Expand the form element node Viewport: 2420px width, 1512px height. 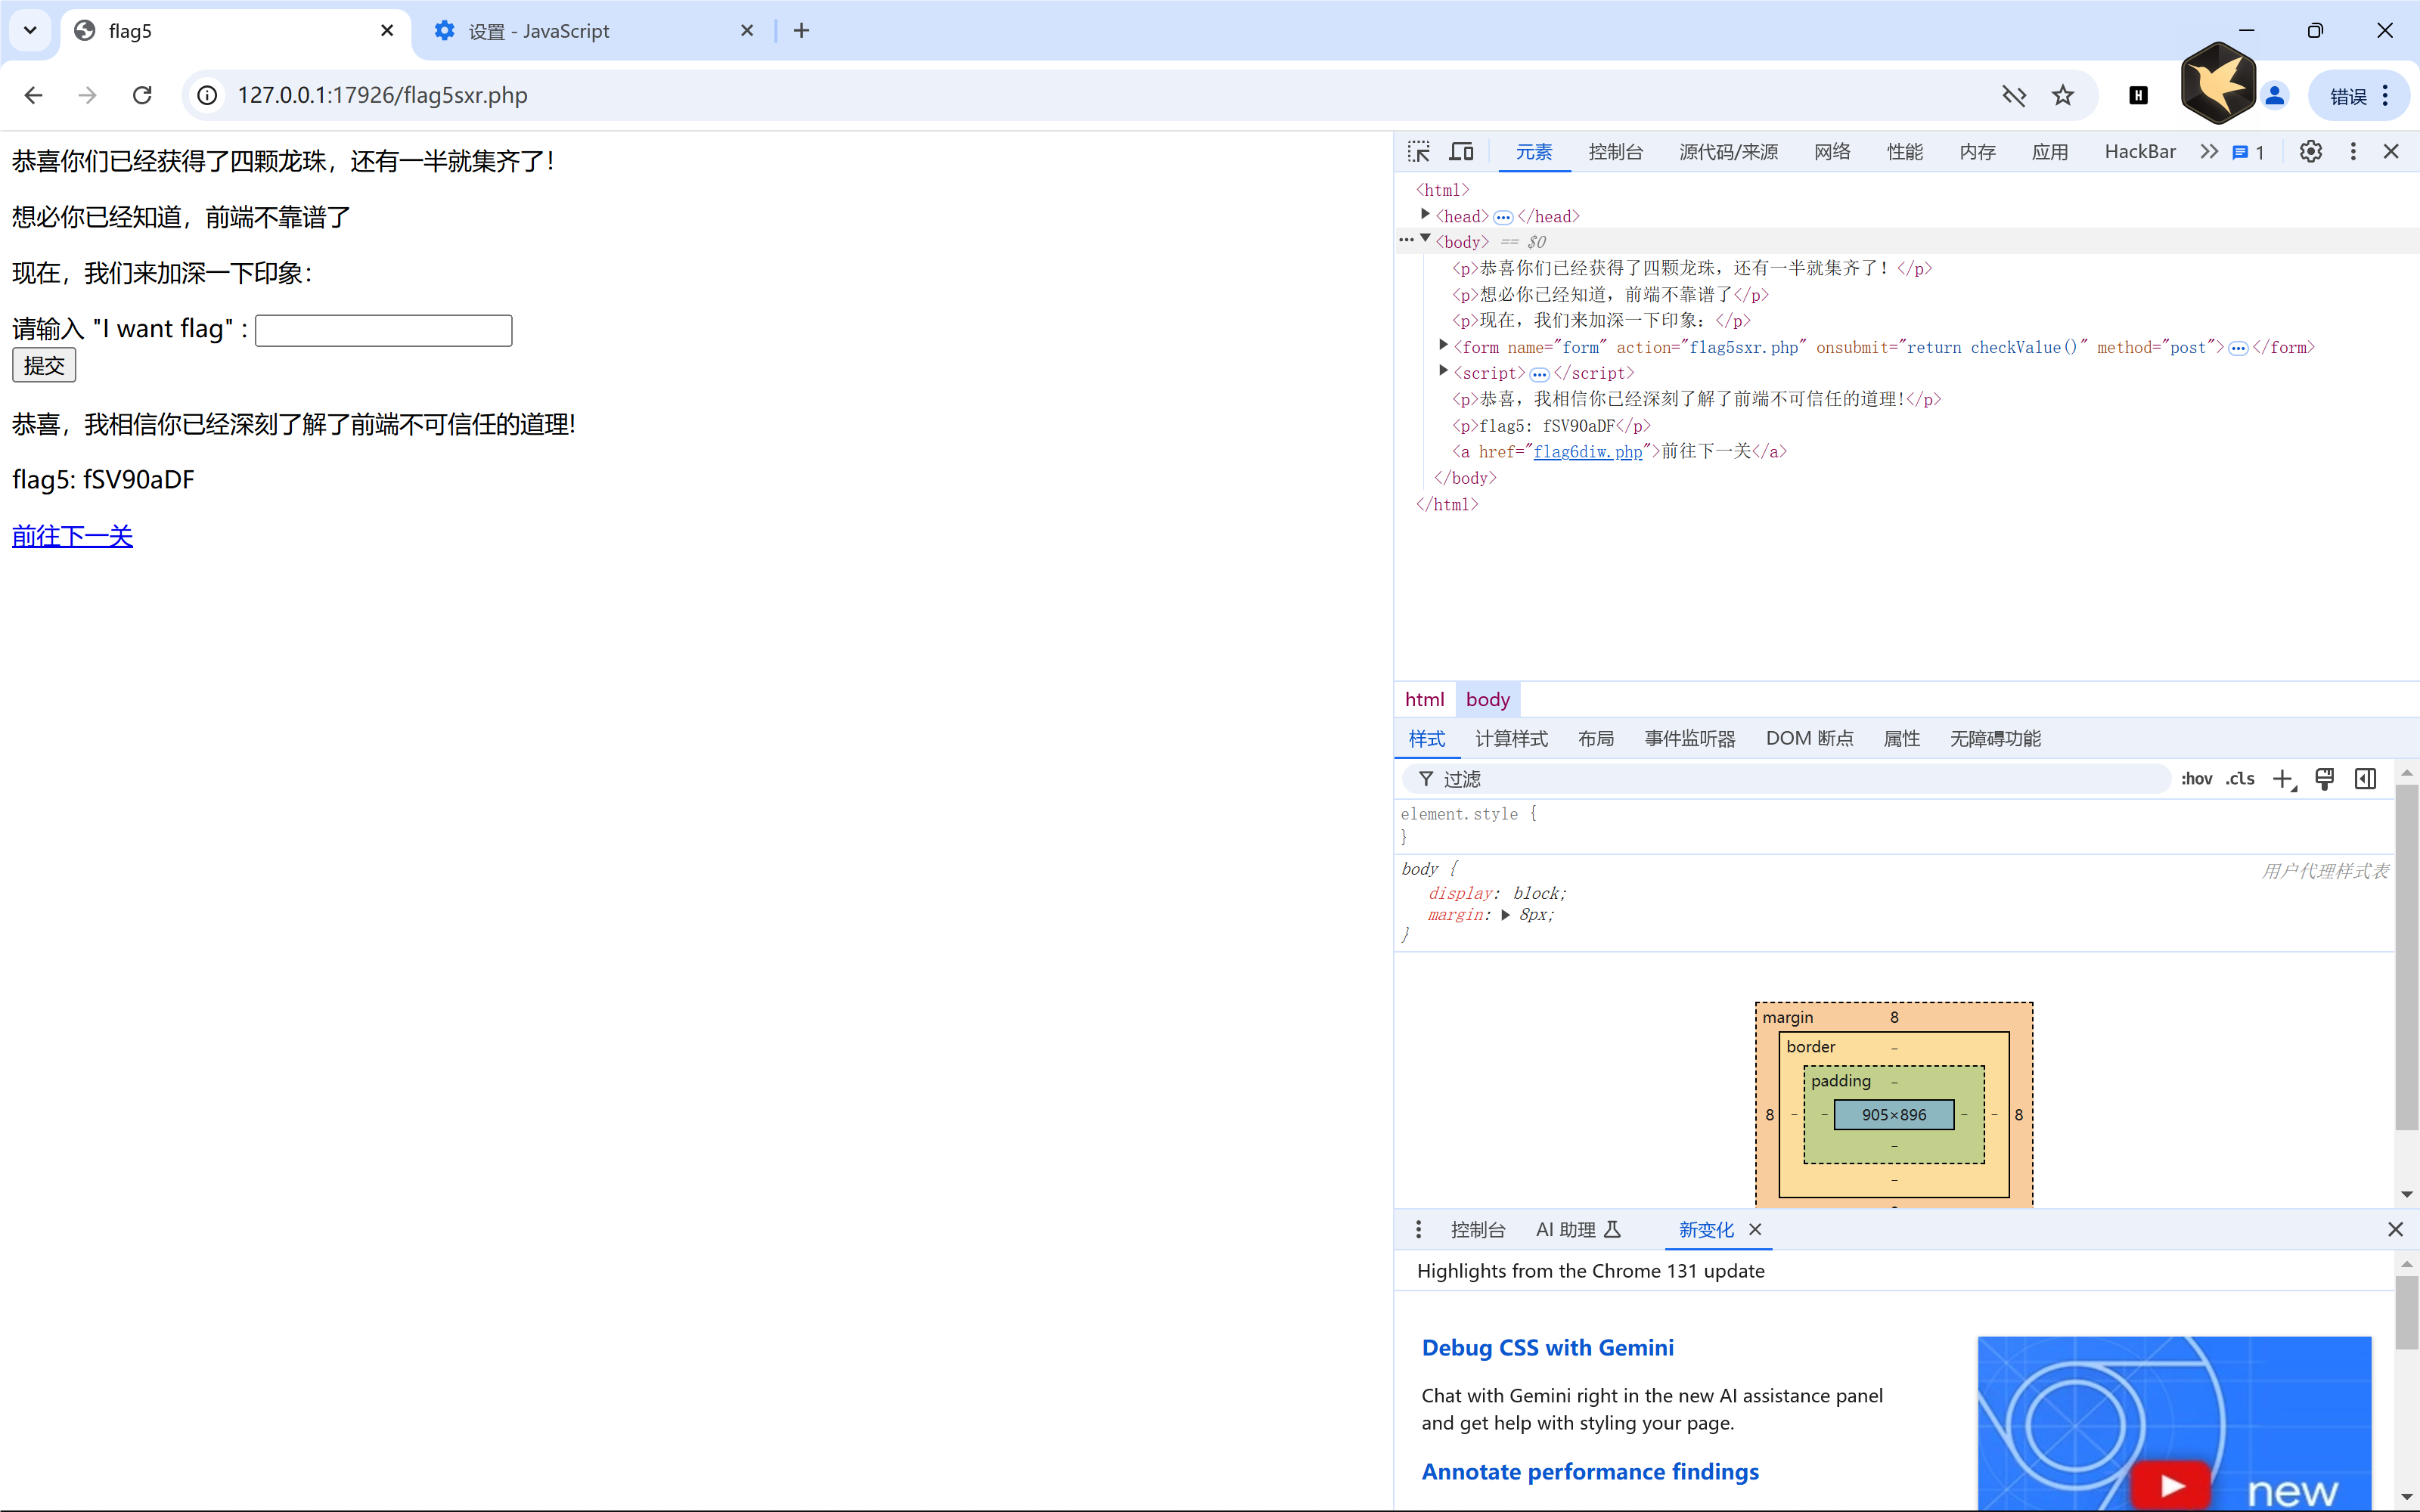[1443, 345]
